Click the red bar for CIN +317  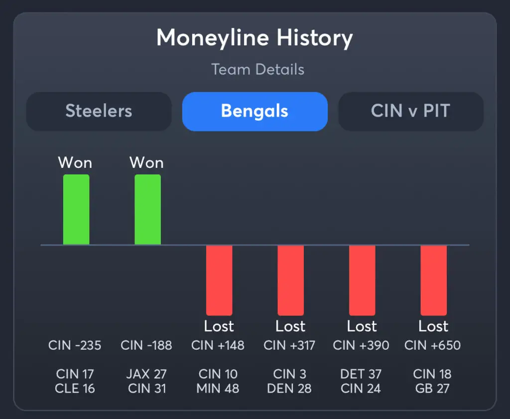coord(290,279)
